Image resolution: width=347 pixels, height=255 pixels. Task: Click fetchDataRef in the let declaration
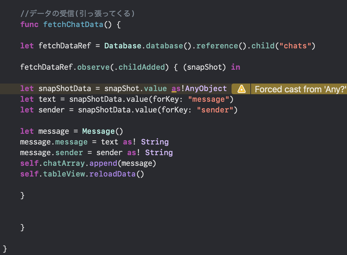[65, 46]
